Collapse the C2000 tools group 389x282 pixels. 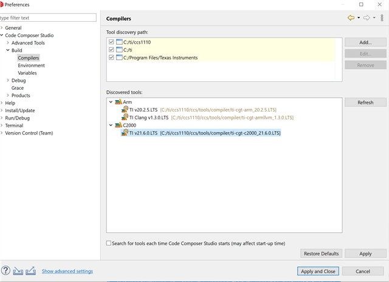[x=111, y=125]
